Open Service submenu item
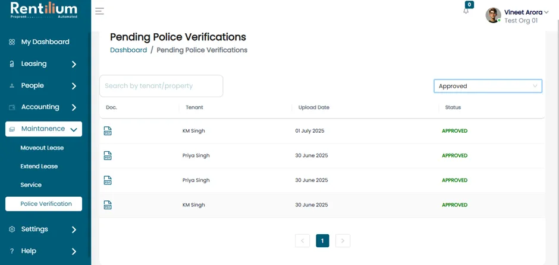Viewport: 559px width, 265px height. click(31, 185)
